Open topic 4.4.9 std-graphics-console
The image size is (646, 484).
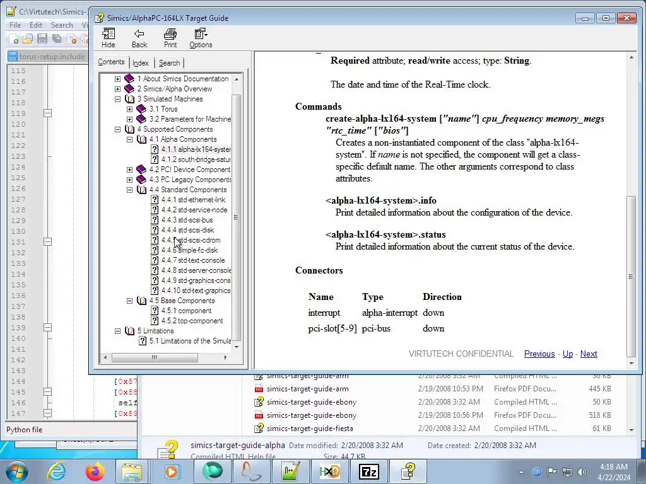[x=196, y=280]
